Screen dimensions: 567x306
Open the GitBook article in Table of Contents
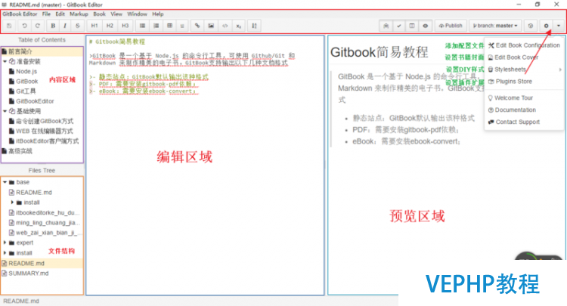point(26,82)
